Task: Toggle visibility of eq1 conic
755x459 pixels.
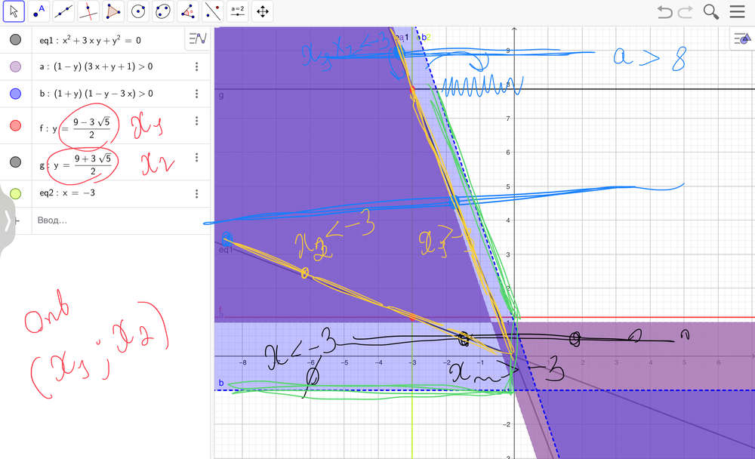Action: point(15,40)
